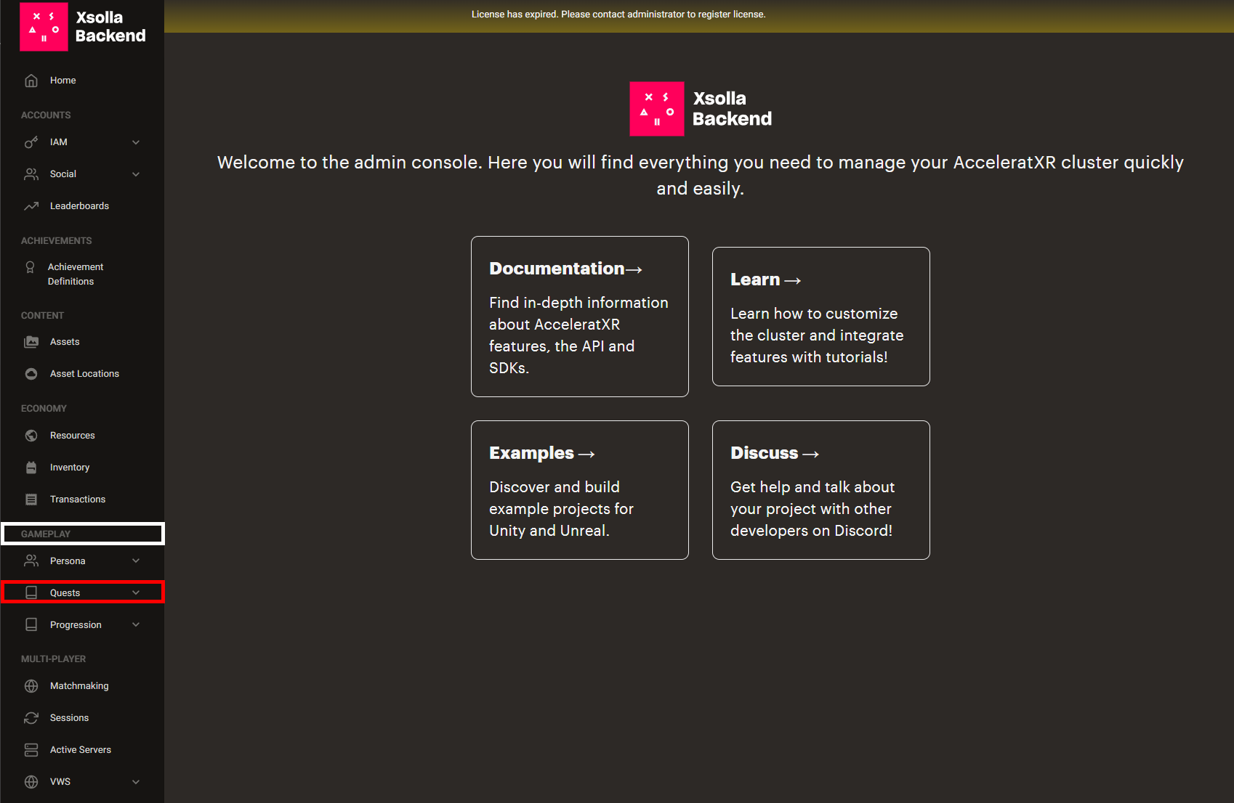Click the ACCOUNTS section heading
1234x803 pixels.
46,115
